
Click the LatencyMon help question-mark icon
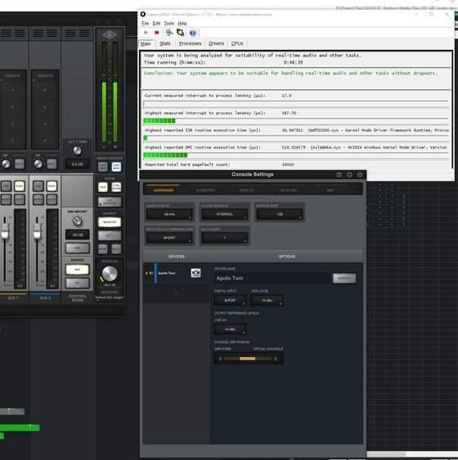point(192,33)
